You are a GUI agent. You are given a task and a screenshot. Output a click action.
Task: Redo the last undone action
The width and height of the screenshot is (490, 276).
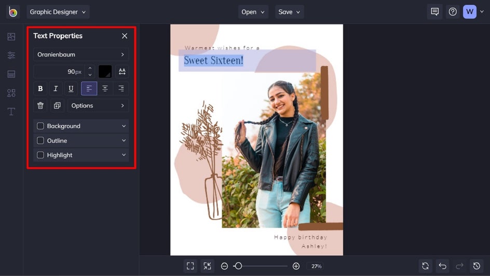pos(459,266)
